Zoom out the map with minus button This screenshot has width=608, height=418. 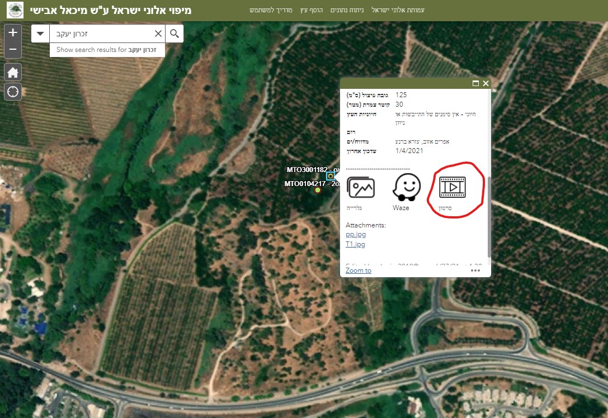13,49
